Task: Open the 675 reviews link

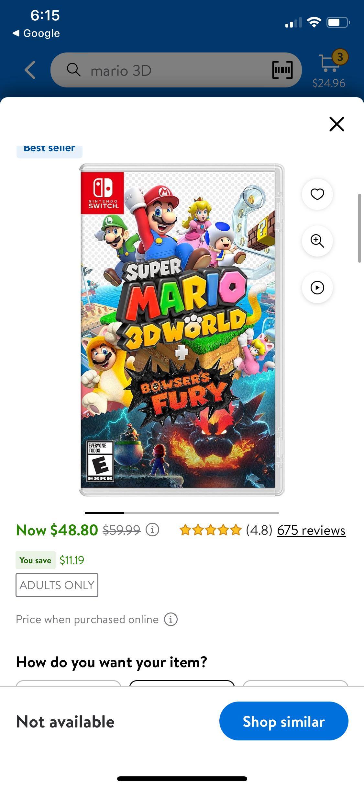Action: [x=311, y=531]
